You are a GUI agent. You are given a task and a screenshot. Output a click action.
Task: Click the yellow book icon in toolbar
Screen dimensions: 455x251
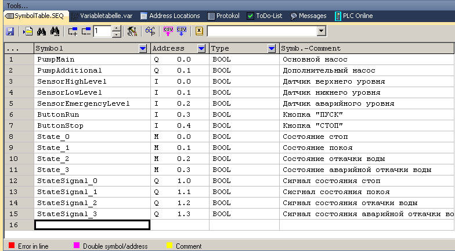click(x=198, y=31)
